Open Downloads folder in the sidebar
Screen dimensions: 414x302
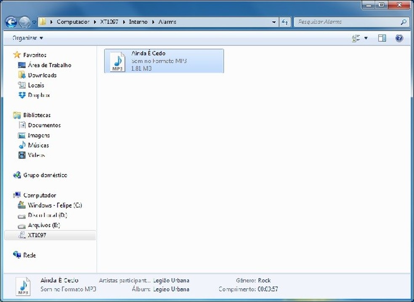[42, 75]
